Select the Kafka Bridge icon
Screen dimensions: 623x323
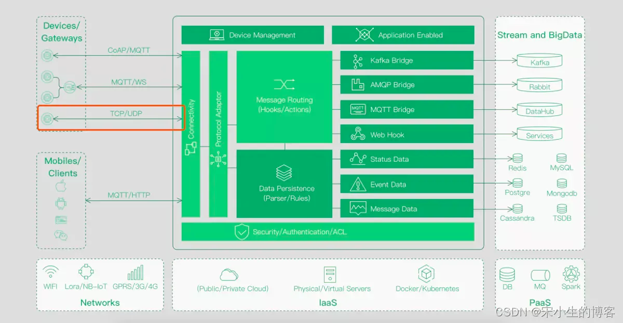coord(358,61)
